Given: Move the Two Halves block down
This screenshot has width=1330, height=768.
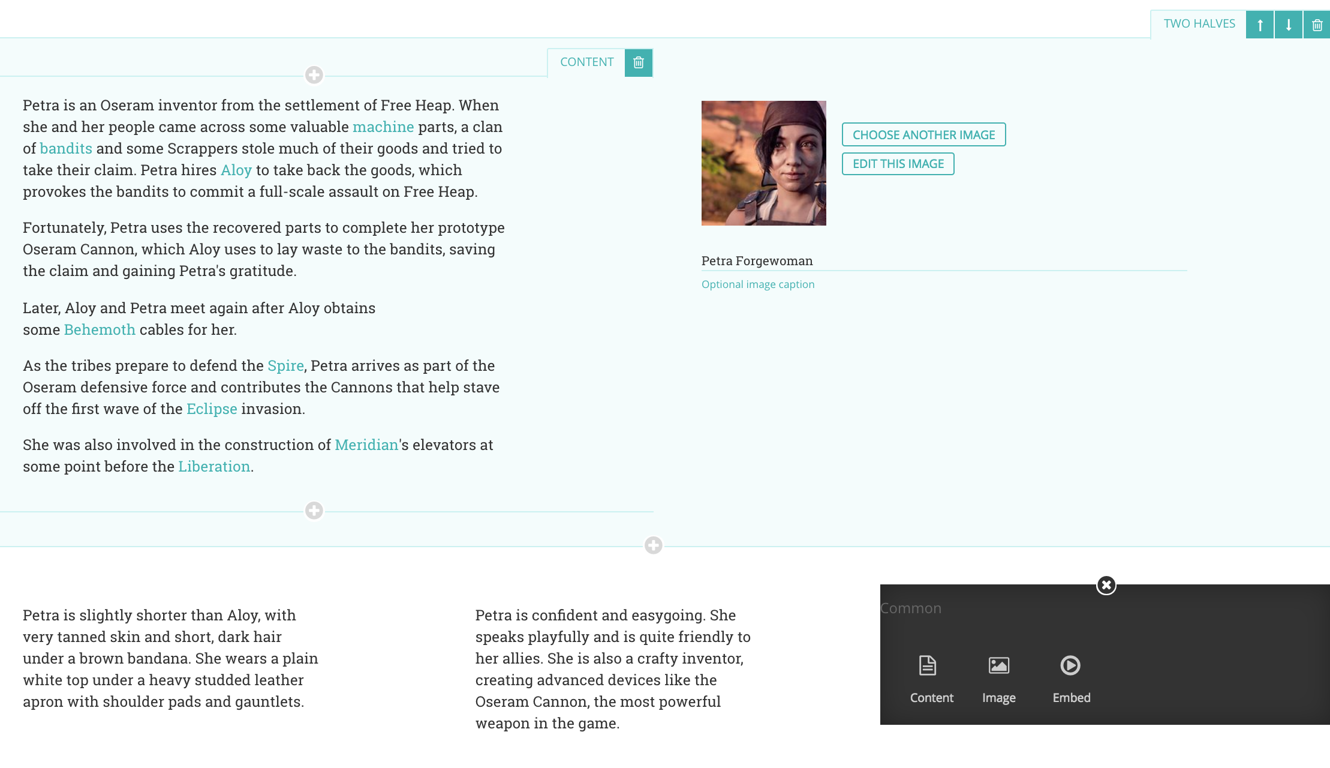Looking at the screenshot, I should (x=1289, y=25).
